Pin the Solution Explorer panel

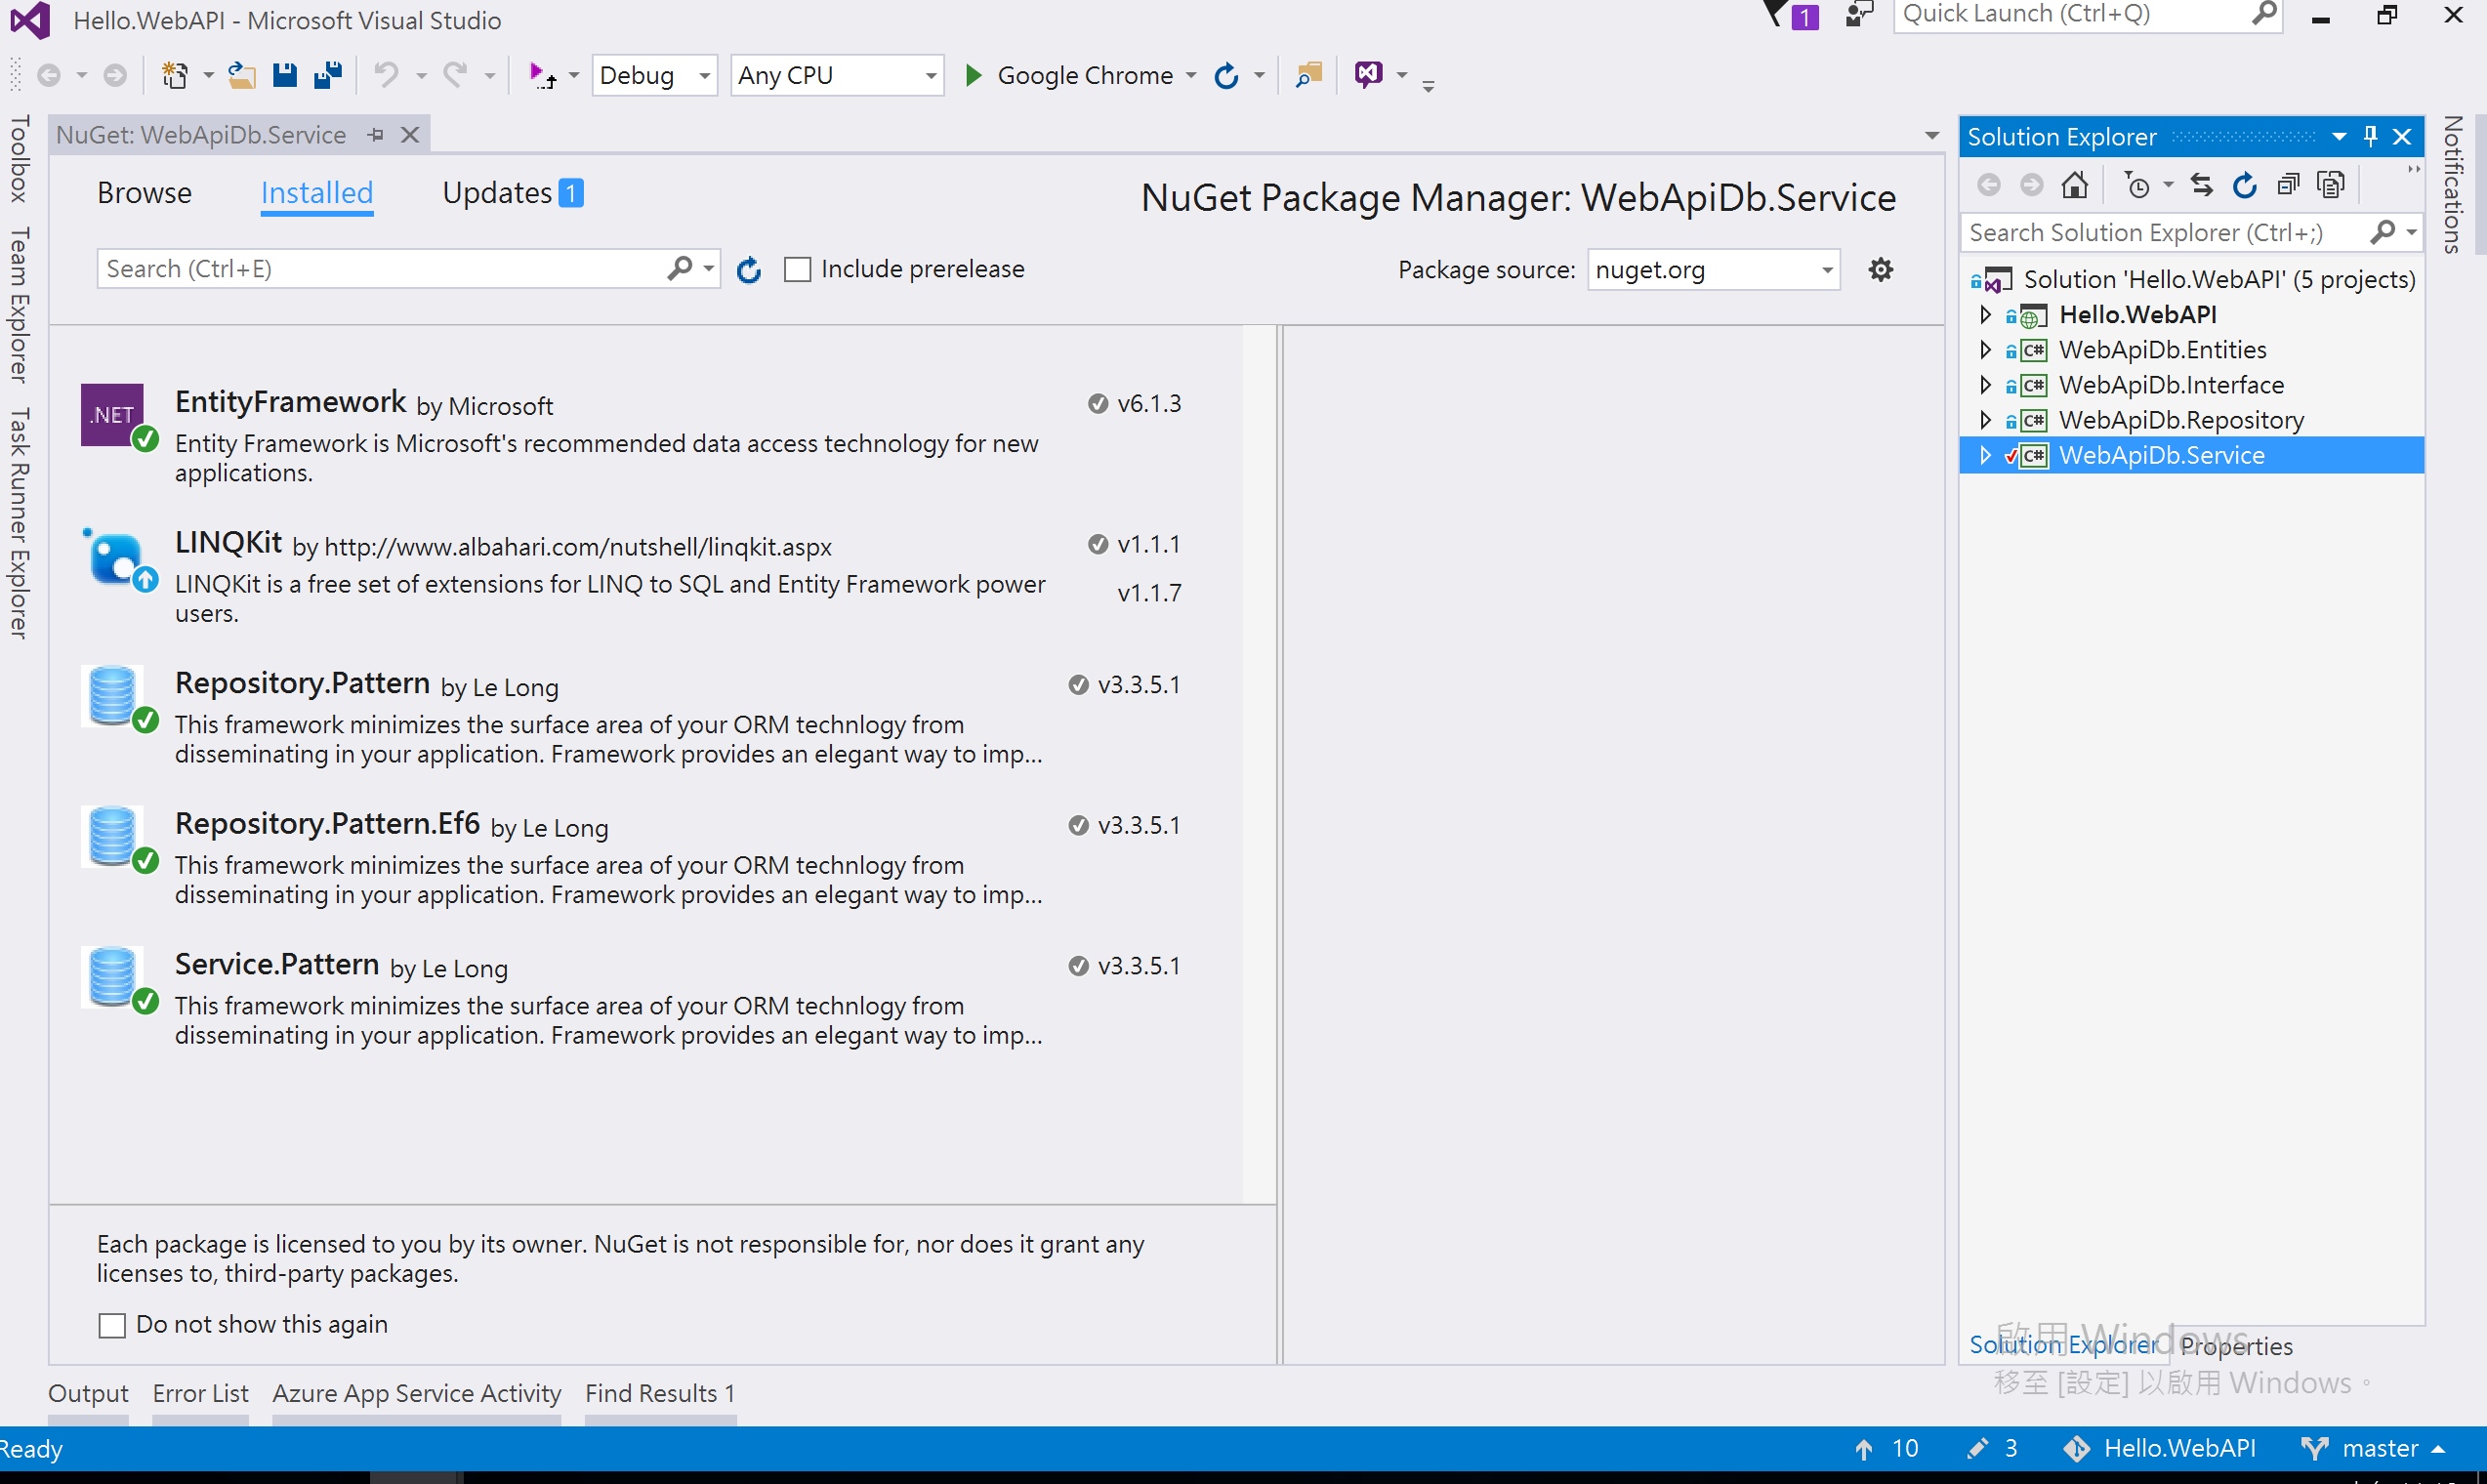click(x=2370, y=136)
